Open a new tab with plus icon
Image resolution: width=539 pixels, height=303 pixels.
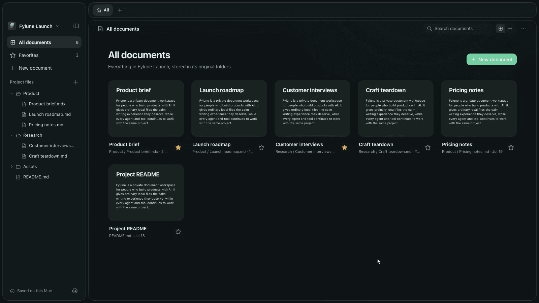click(x=120, y=10)
